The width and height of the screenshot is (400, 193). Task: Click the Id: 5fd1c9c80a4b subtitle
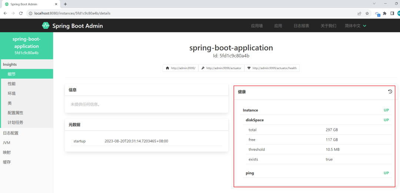coord(231,55)
